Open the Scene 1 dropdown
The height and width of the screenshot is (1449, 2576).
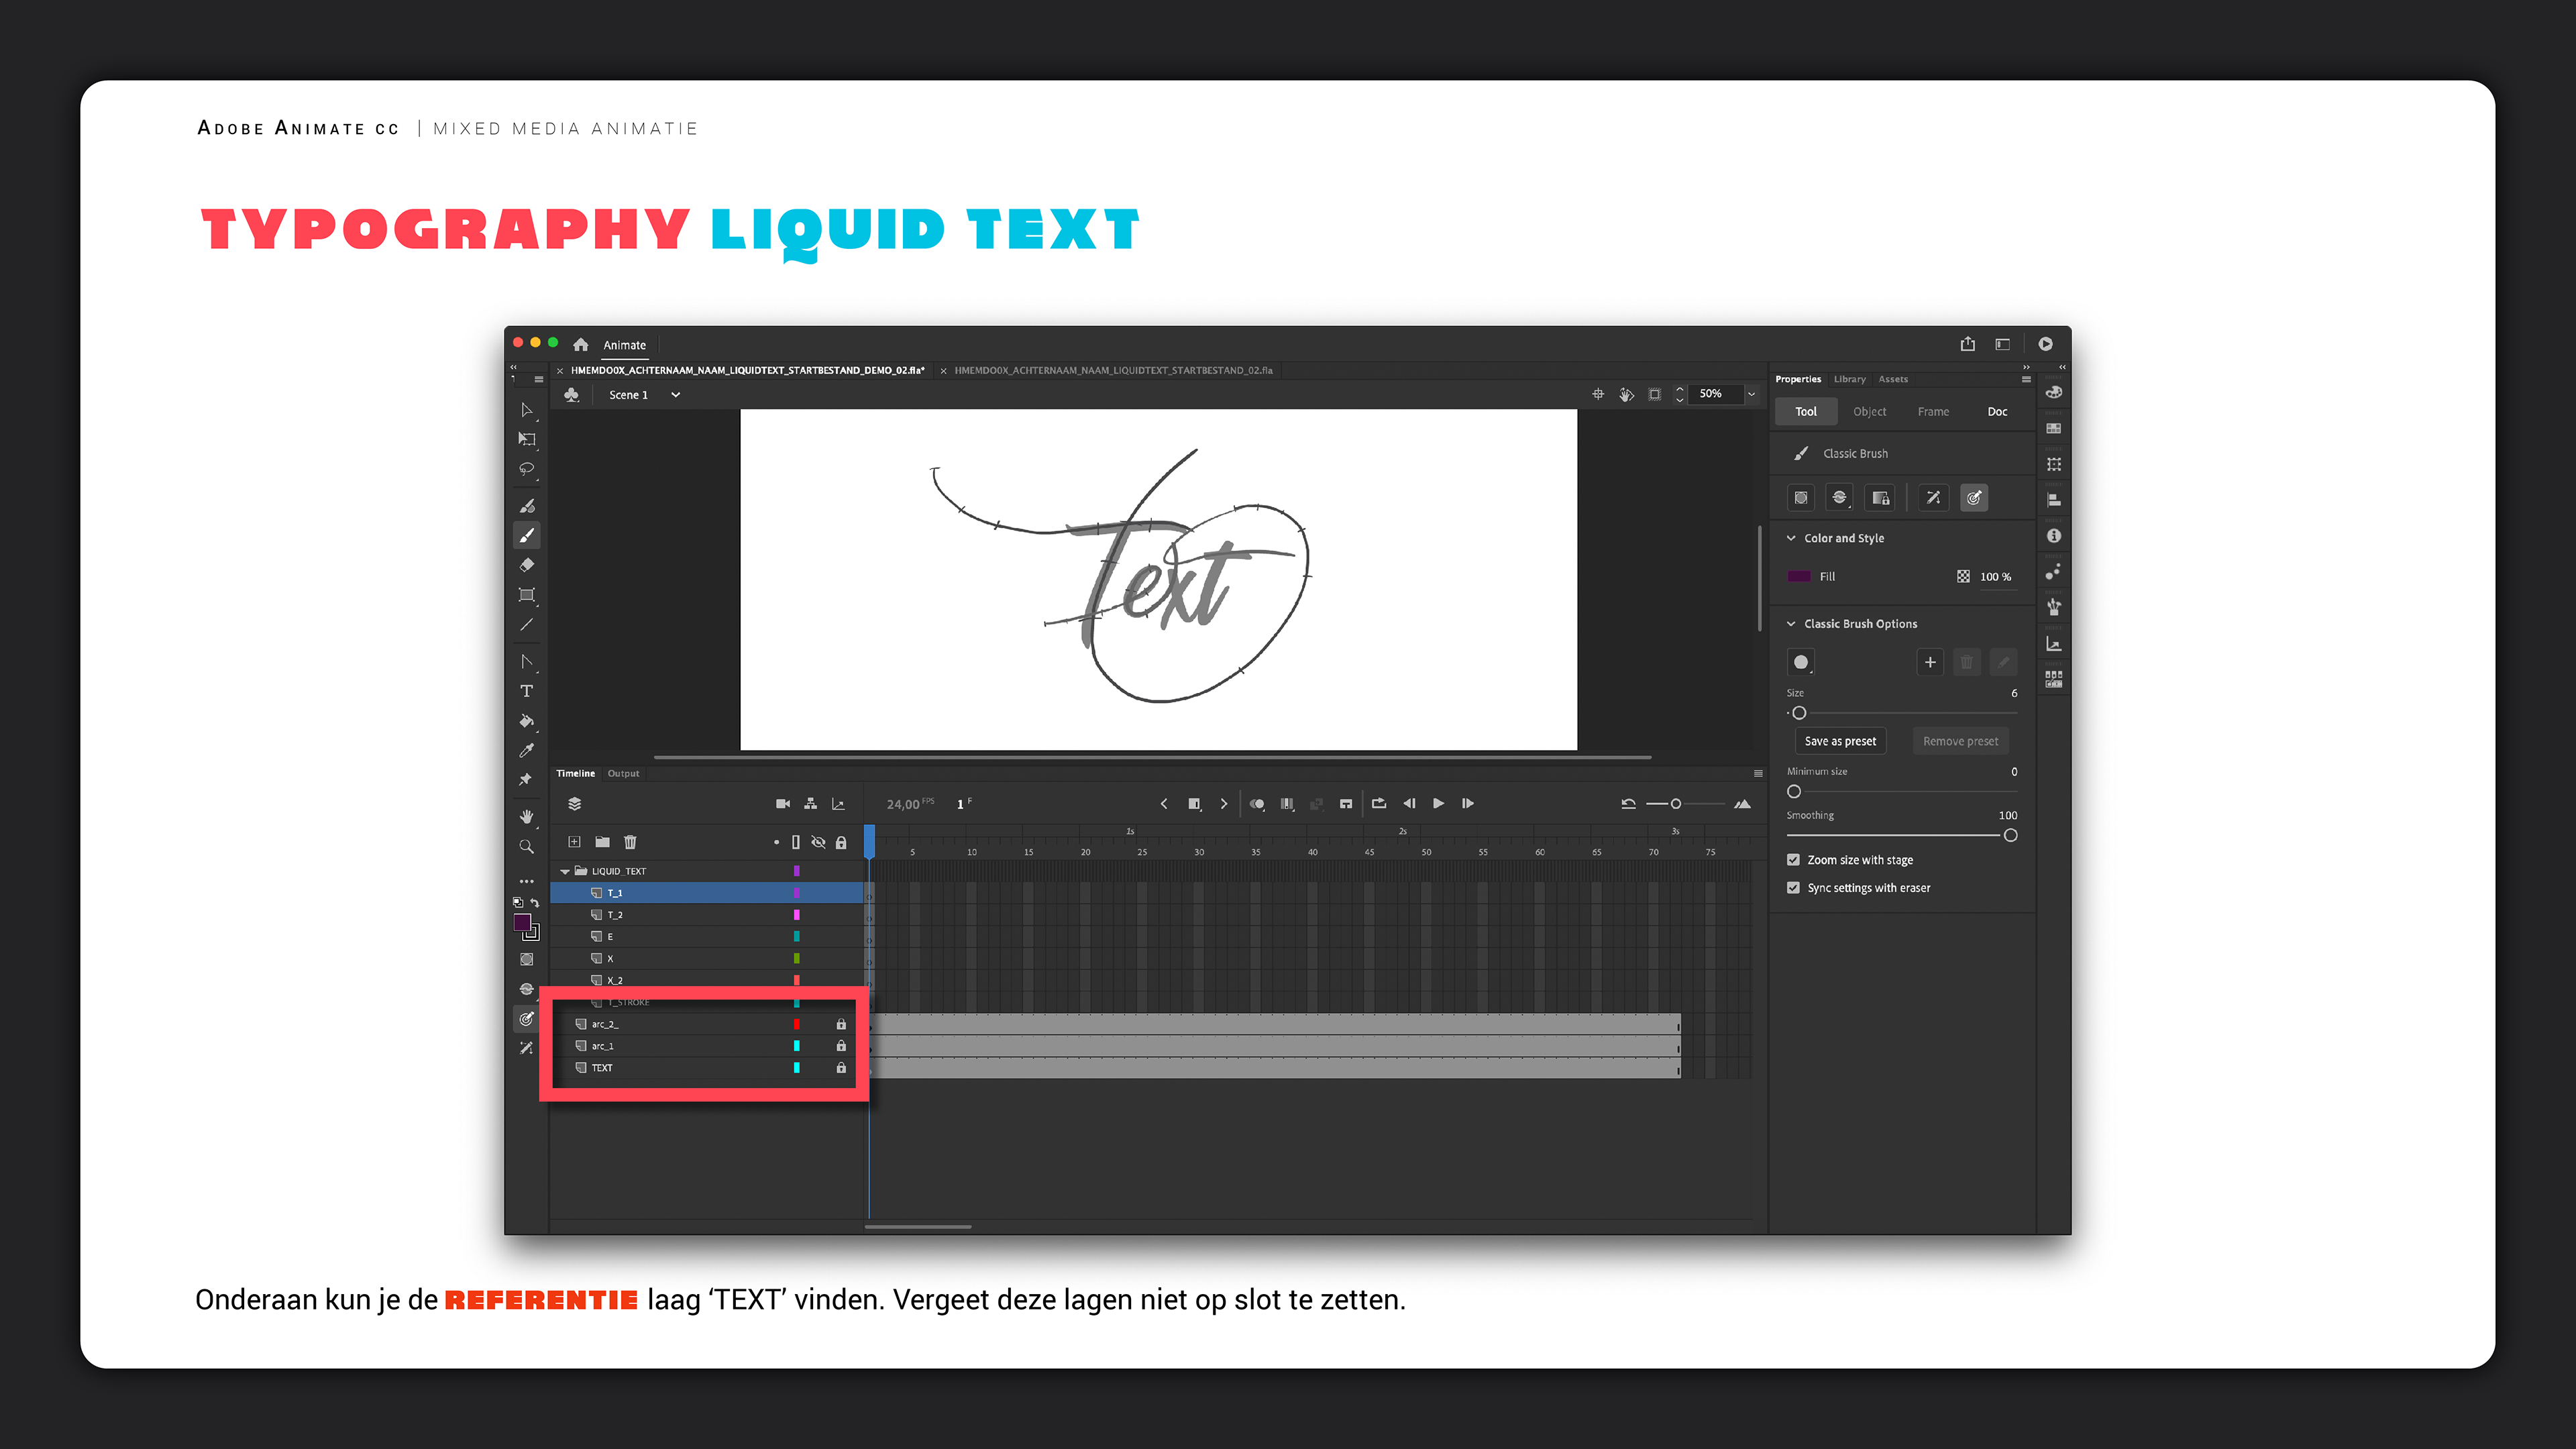tap(676, 395)
